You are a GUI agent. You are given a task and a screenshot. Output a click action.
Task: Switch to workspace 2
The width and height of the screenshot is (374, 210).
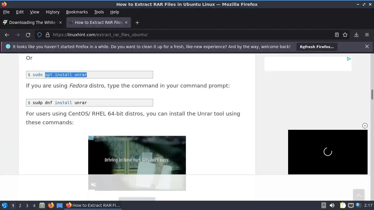click(20, 205)
